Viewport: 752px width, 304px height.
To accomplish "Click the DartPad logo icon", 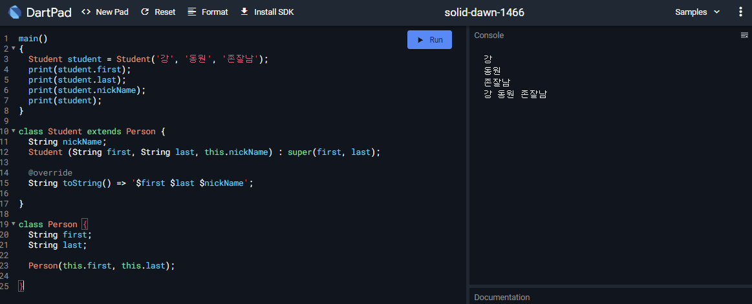I will click(x=15, y=12).
